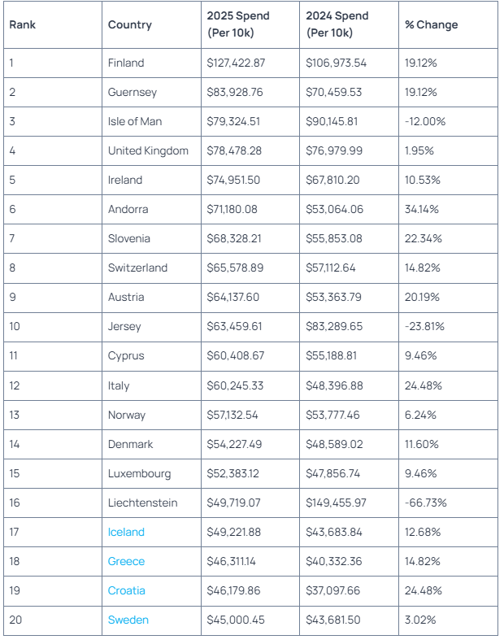Image resolution: width=504 pixels, height=644 pixels.
Task: Click the 2024 Spend column header
Action: (337, 24)
